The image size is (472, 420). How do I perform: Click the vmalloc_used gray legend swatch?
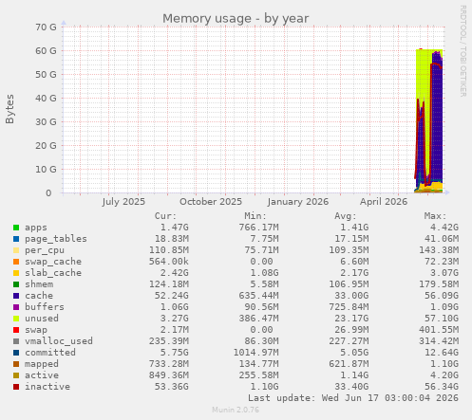click(x=16, y=341)
